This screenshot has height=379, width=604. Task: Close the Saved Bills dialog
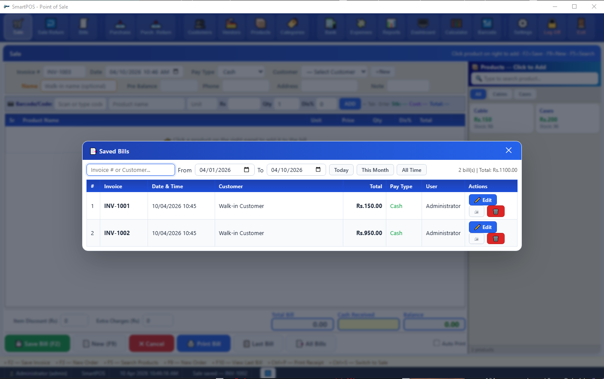tap(508, 150)
